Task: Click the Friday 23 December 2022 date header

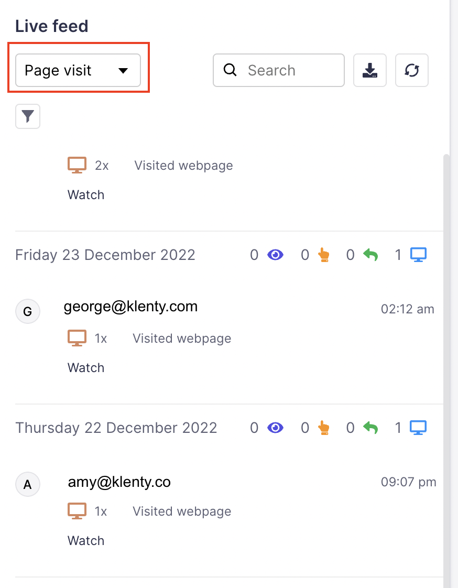Action: (105, 255)
